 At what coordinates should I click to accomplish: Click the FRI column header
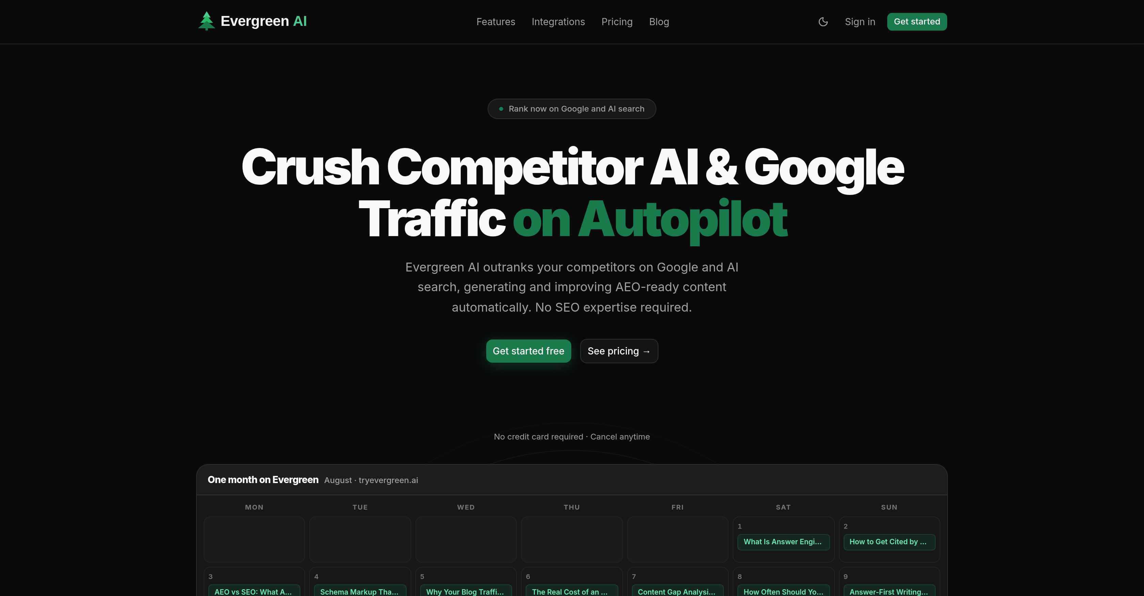[x=677, y=507]
